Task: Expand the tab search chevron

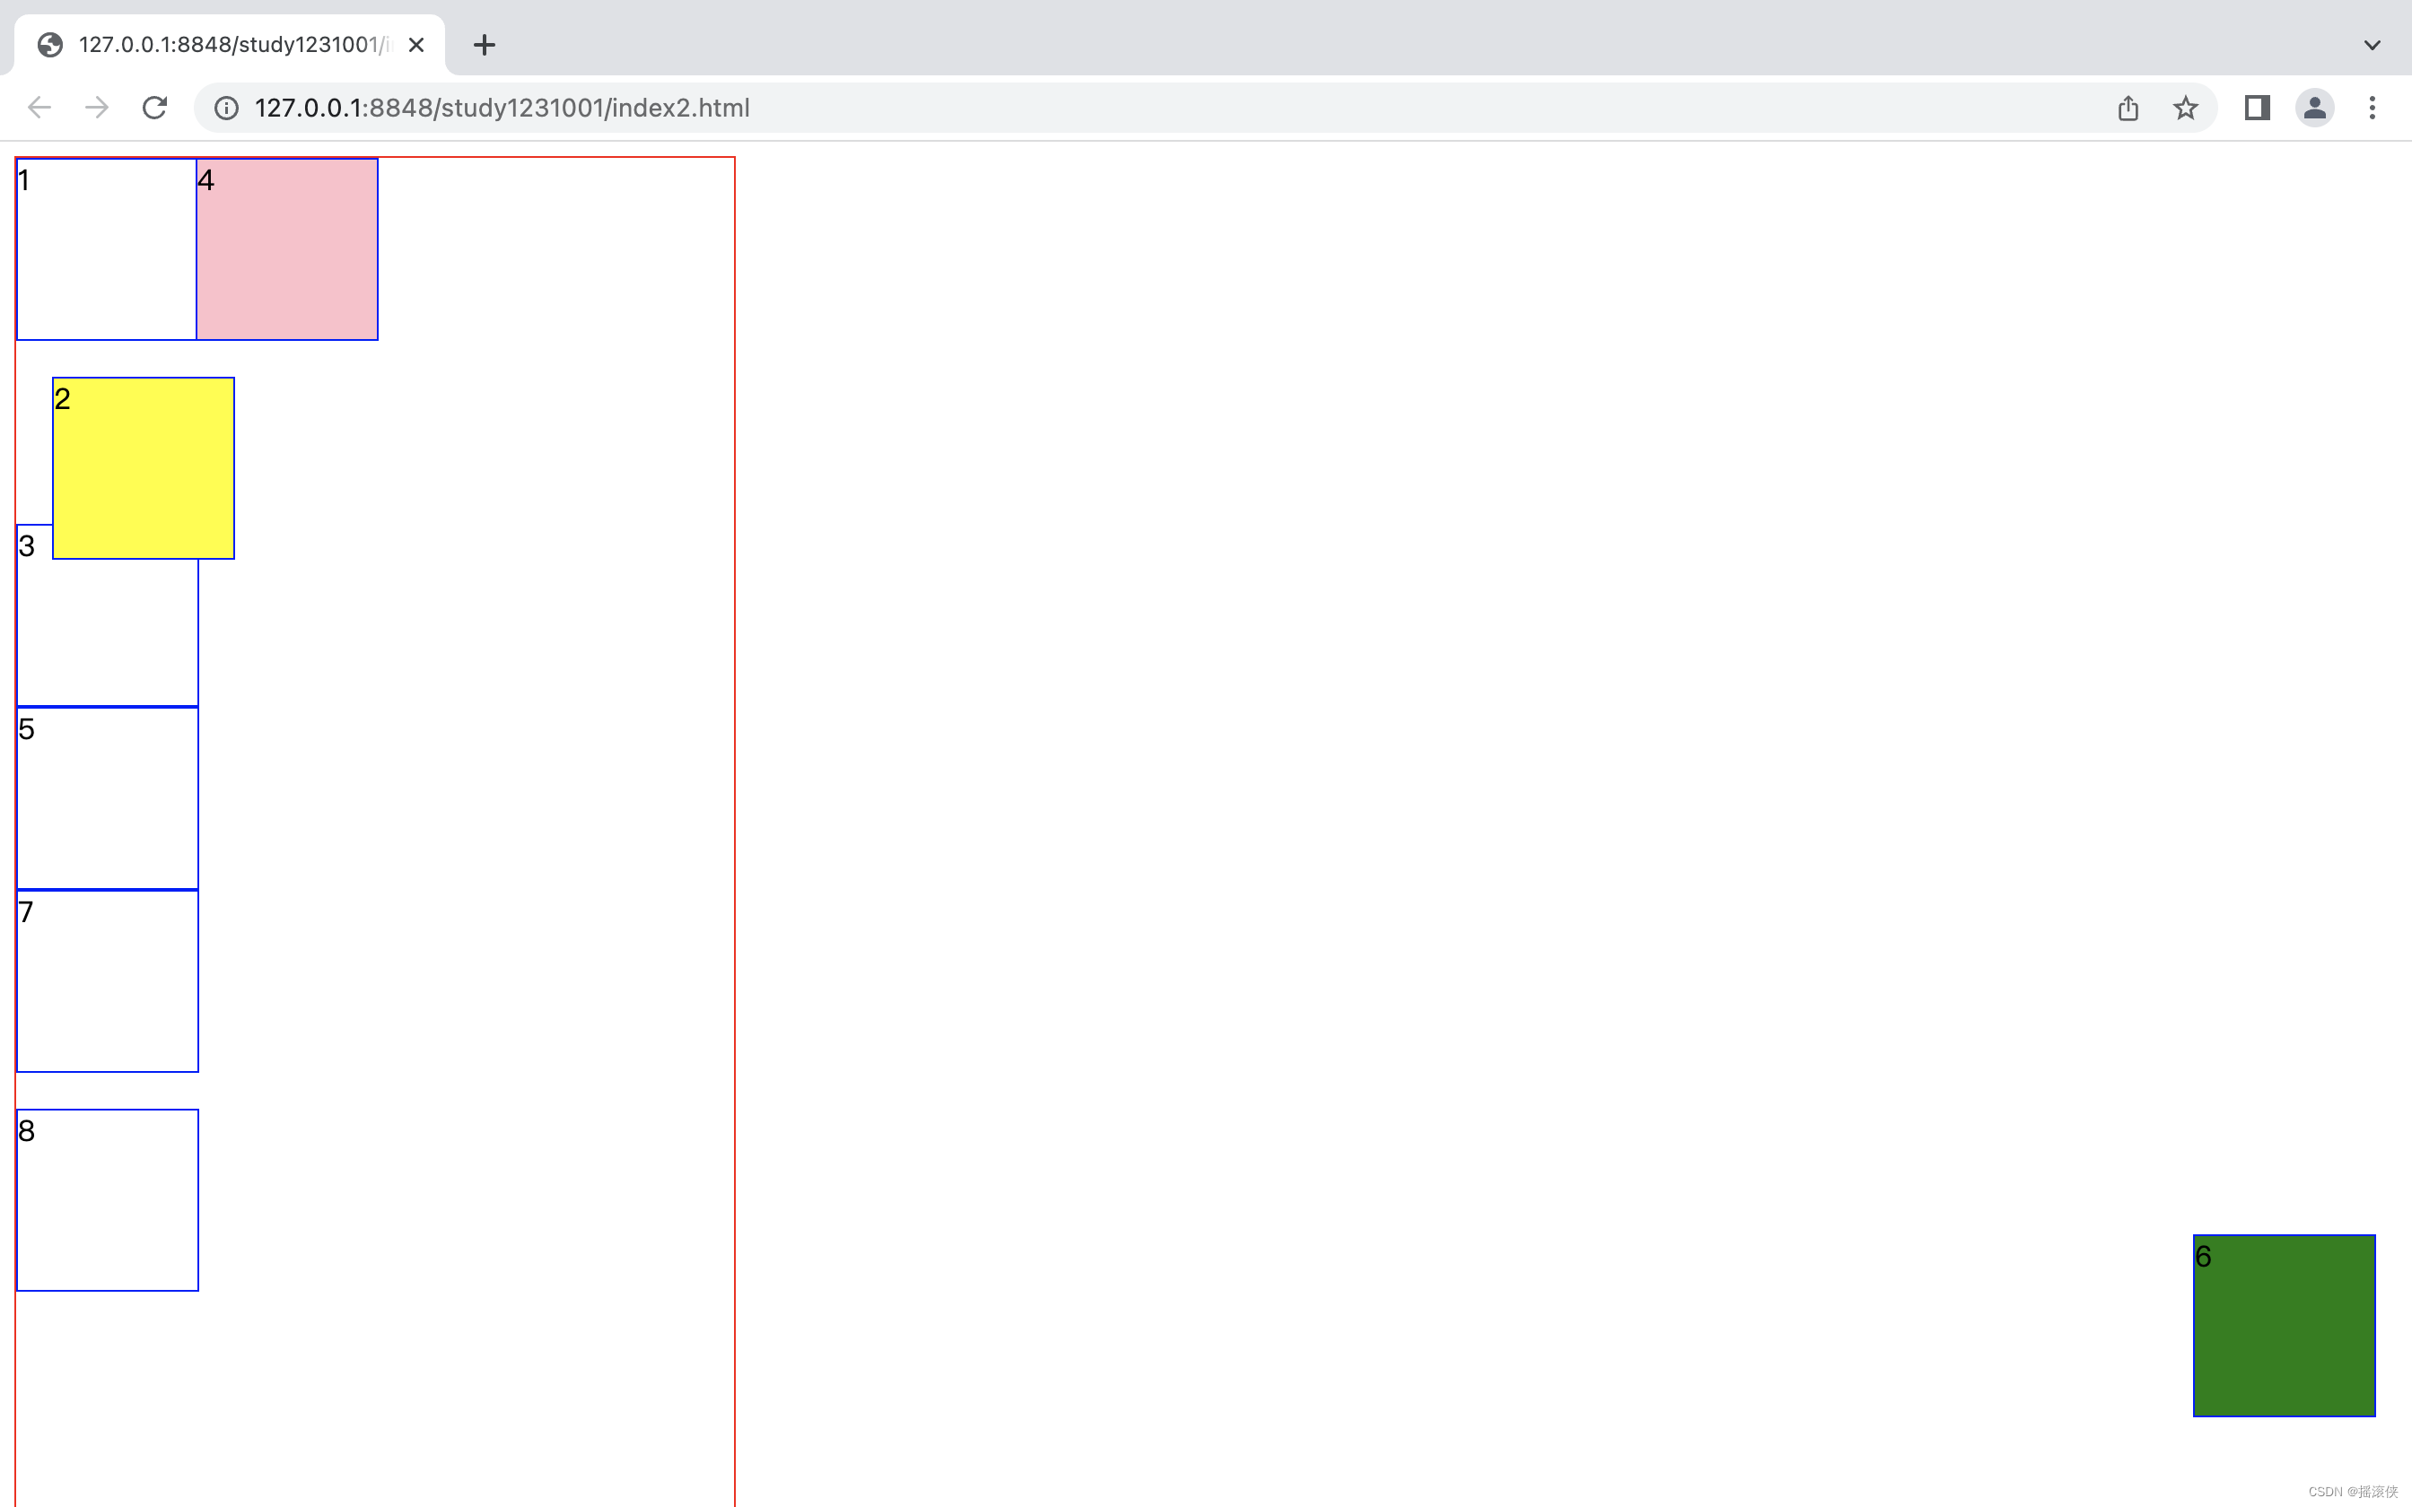Action: click(x=2373, y=45)
